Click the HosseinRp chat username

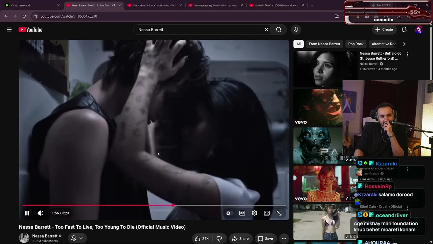pos(378,186)
